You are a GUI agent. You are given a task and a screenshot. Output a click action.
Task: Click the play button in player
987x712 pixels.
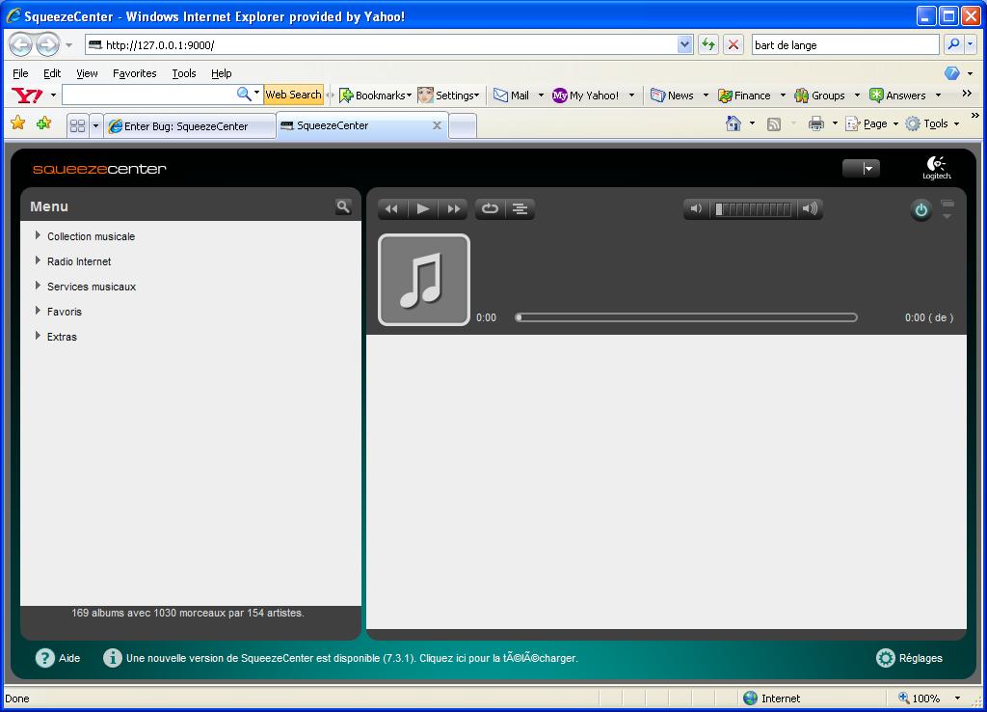pos(422,209)
